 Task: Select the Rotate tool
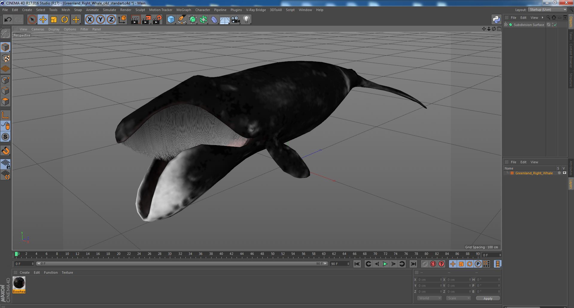[x=65, y=20]
